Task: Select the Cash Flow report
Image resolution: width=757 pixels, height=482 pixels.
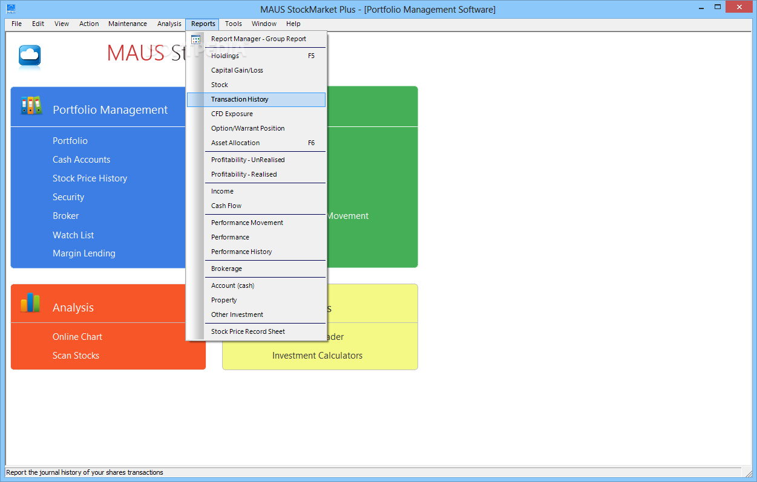Action: point(256,206)
